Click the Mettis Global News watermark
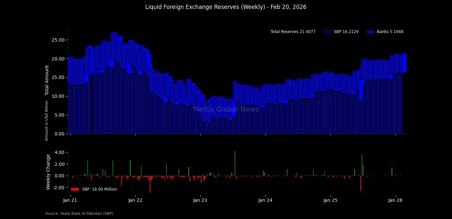Viewport: 452px width, 219px height. pyautogui.click(x=226, y=109)
